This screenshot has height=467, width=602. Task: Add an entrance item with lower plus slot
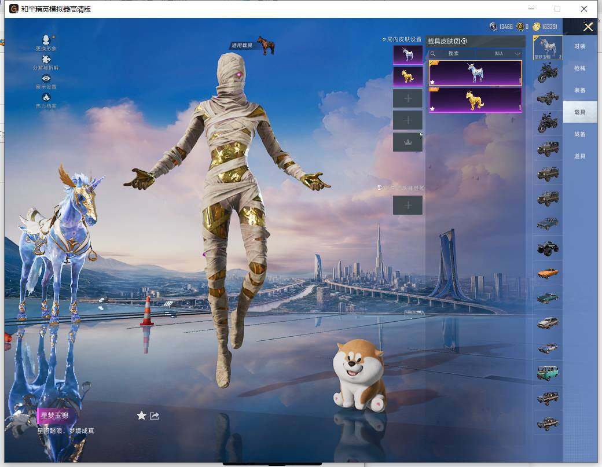408,205
